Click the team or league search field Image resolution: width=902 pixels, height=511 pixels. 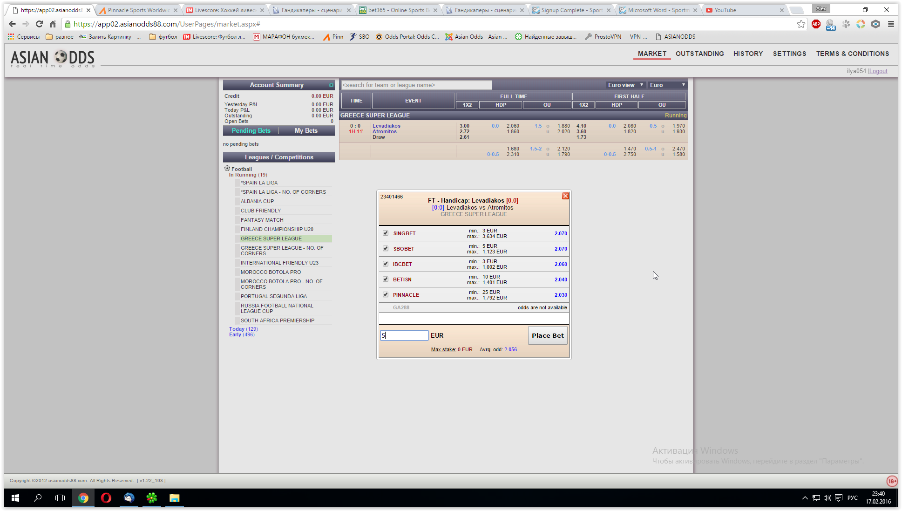(416, 85)
